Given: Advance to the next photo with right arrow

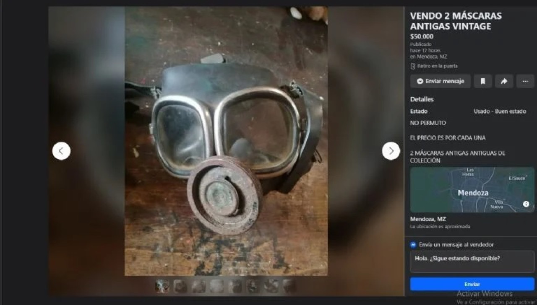Looking at the screenshot, I should pyautogui.click(x=391, y=151).
